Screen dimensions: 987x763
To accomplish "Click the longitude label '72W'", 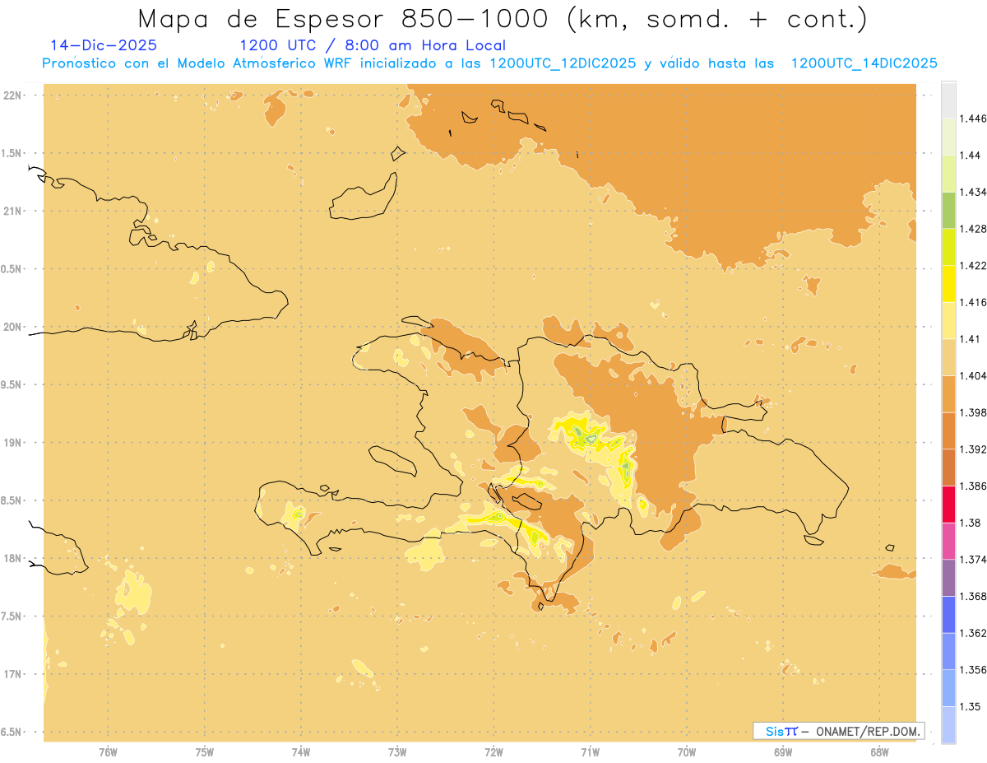I will tap(493, 751).
